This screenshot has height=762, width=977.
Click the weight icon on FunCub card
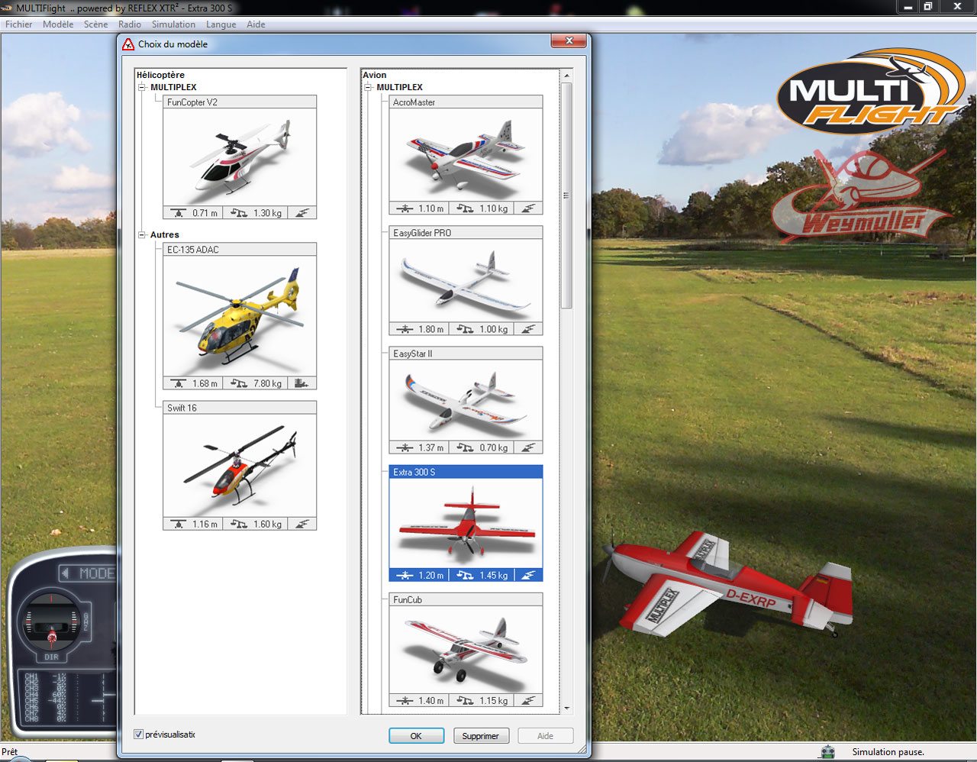pyautogui.click(x=465, y=700)
